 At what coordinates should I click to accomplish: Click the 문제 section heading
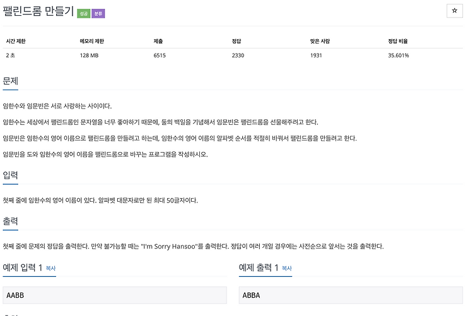11,81
